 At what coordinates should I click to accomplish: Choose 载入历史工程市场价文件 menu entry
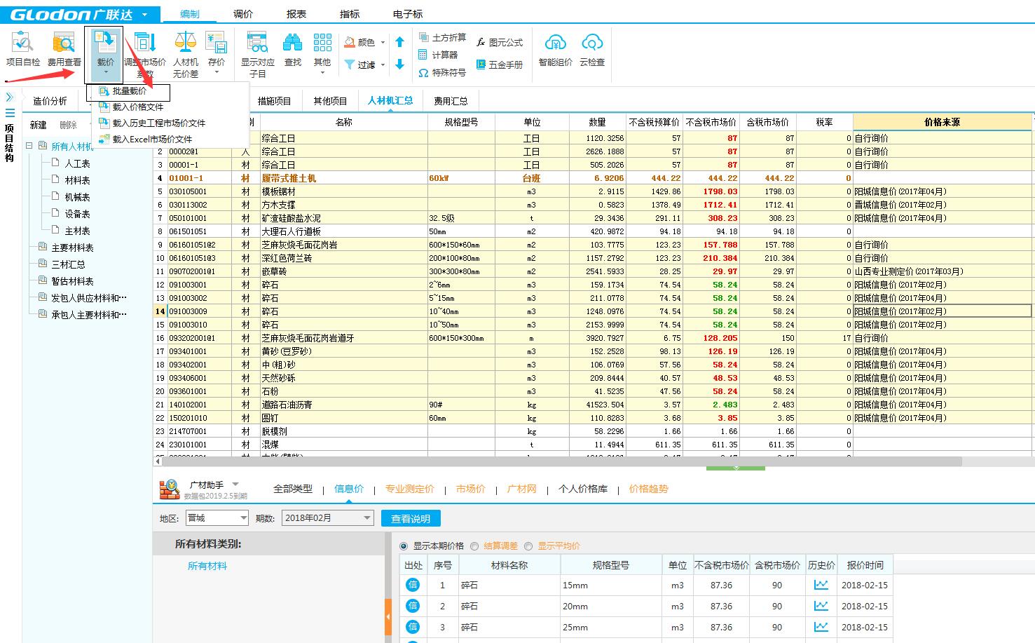click(159, 123)
